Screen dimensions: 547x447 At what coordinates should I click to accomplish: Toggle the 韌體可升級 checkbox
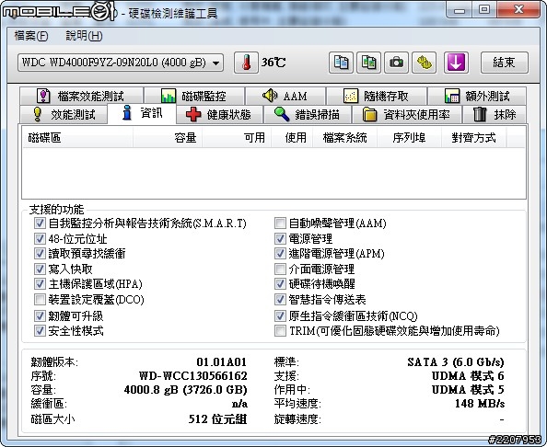click(40, 315)
